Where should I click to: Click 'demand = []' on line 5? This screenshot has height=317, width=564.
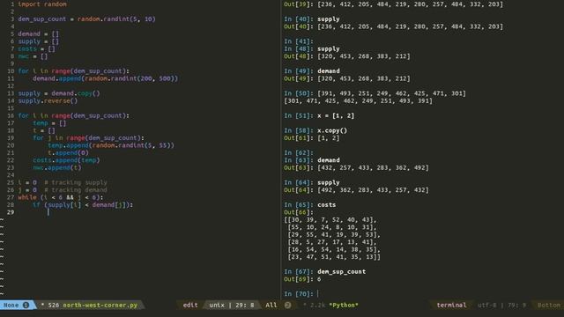click(38, 33)
